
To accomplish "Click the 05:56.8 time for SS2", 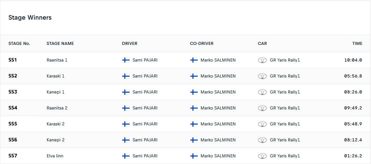I will 353,76.
